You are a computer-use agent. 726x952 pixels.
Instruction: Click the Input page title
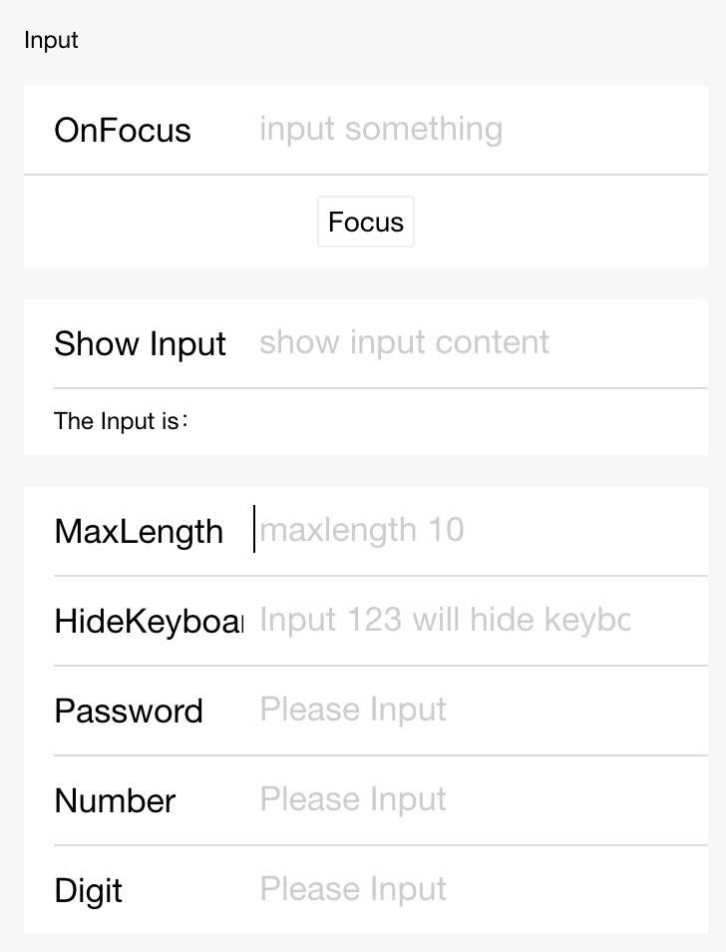51,40
